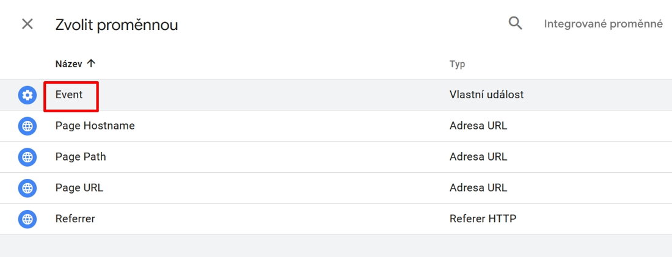Choose the Page Path variable

[x=81, y=157]
